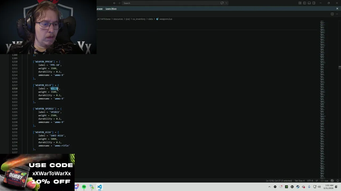Open the NVIDIA tray icon
The width and height of the screenshot is (341, 191).
pos(286,187)
